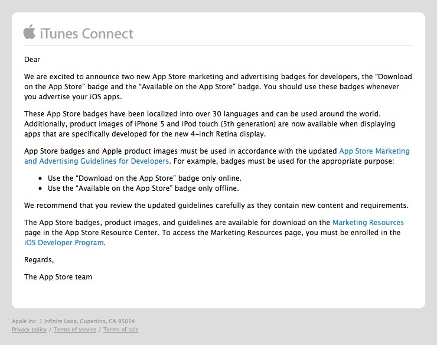Open the Marketing Resources link

[368, 222]
